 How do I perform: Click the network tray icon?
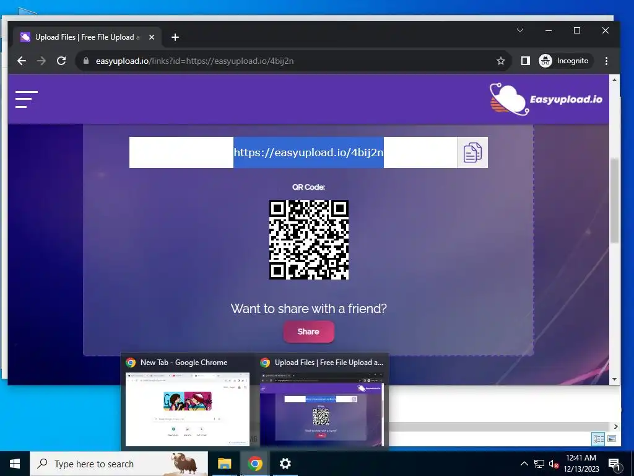tap(539, 464)
